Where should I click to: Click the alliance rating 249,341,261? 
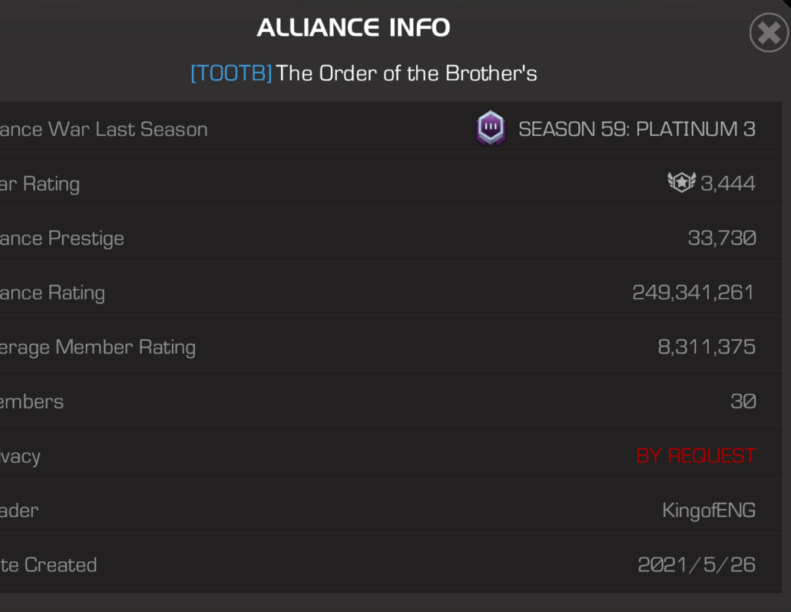pyautogui.click(x=693, y=293)
